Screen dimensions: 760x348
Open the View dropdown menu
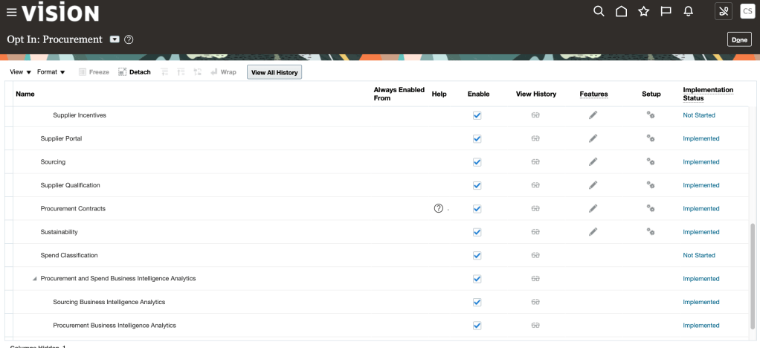click(x=20, y=72)
